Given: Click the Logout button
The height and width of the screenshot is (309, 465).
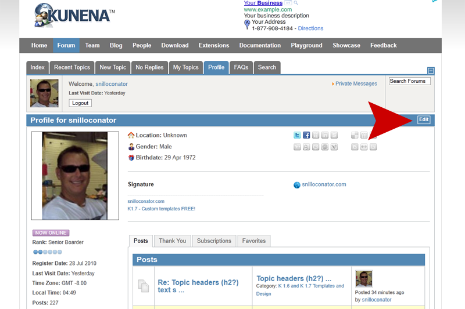Looking at the screenshot, I should [80, 103].
